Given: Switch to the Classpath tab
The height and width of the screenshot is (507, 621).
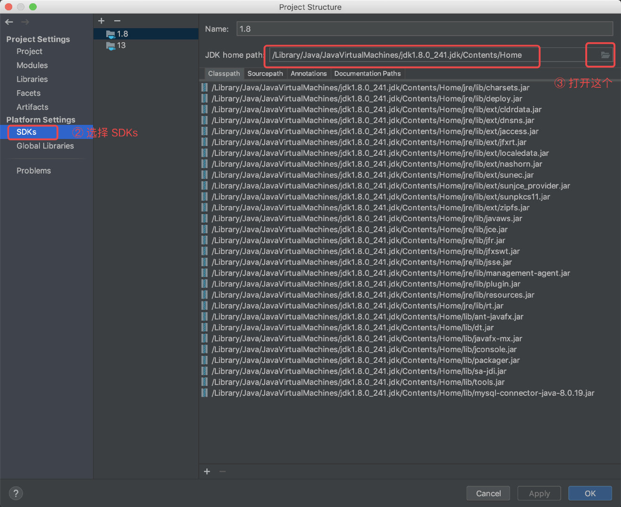Looking at the screenshot, I should (224, 74).
